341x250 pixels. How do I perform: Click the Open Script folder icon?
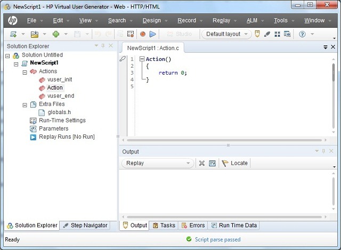(35, 34)
